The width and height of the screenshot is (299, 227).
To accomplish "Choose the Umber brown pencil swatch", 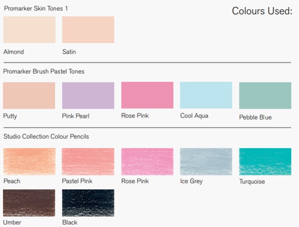I will tap(29, 203).
